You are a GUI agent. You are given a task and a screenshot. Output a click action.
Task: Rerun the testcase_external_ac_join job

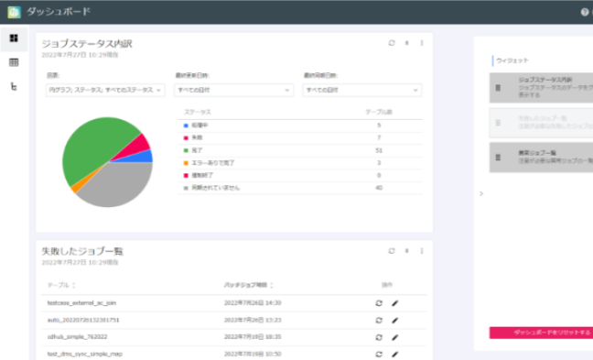(379, 303)
